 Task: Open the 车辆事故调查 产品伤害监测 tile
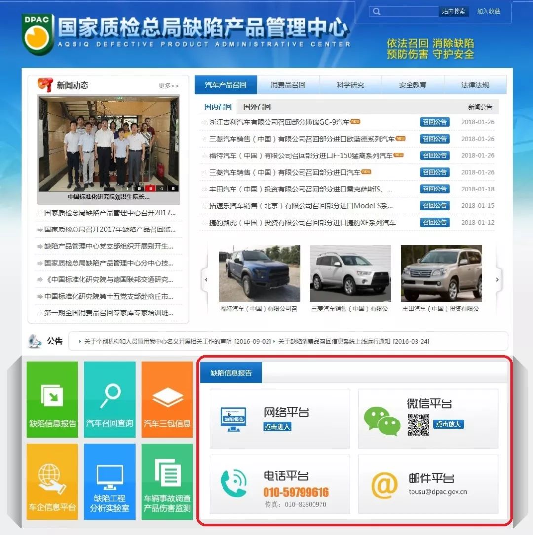coord(167,481)
